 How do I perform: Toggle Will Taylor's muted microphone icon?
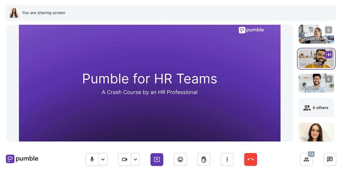coord(329,79)
